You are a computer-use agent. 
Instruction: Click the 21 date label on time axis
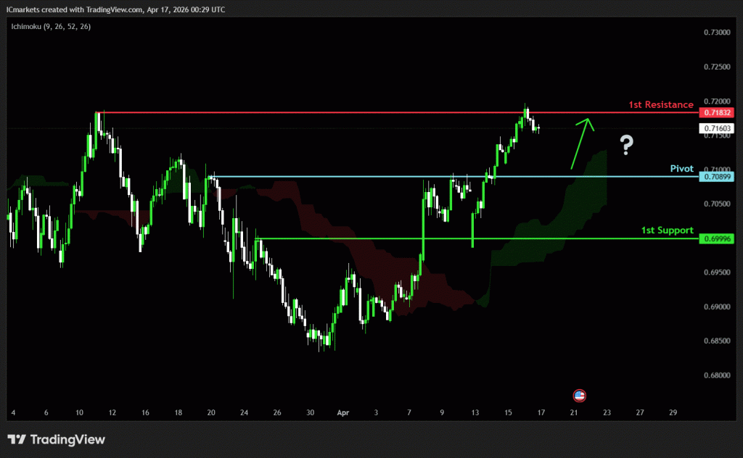coord(573,412)
